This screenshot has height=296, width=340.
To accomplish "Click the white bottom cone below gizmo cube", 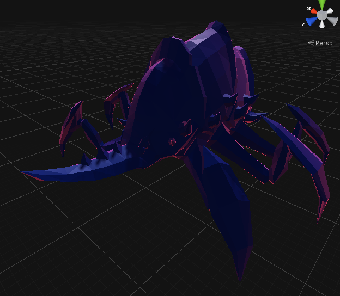I will coord(322,24).
